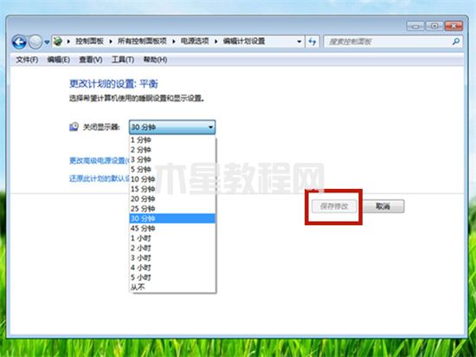Select 5 分钟 from the list
Image resolution: width=476 pixels, height=357 pixels.
coord(172,169)
